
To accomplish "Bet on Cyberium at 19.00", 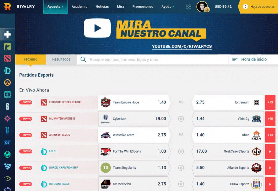I will click(x=134, y=119).
